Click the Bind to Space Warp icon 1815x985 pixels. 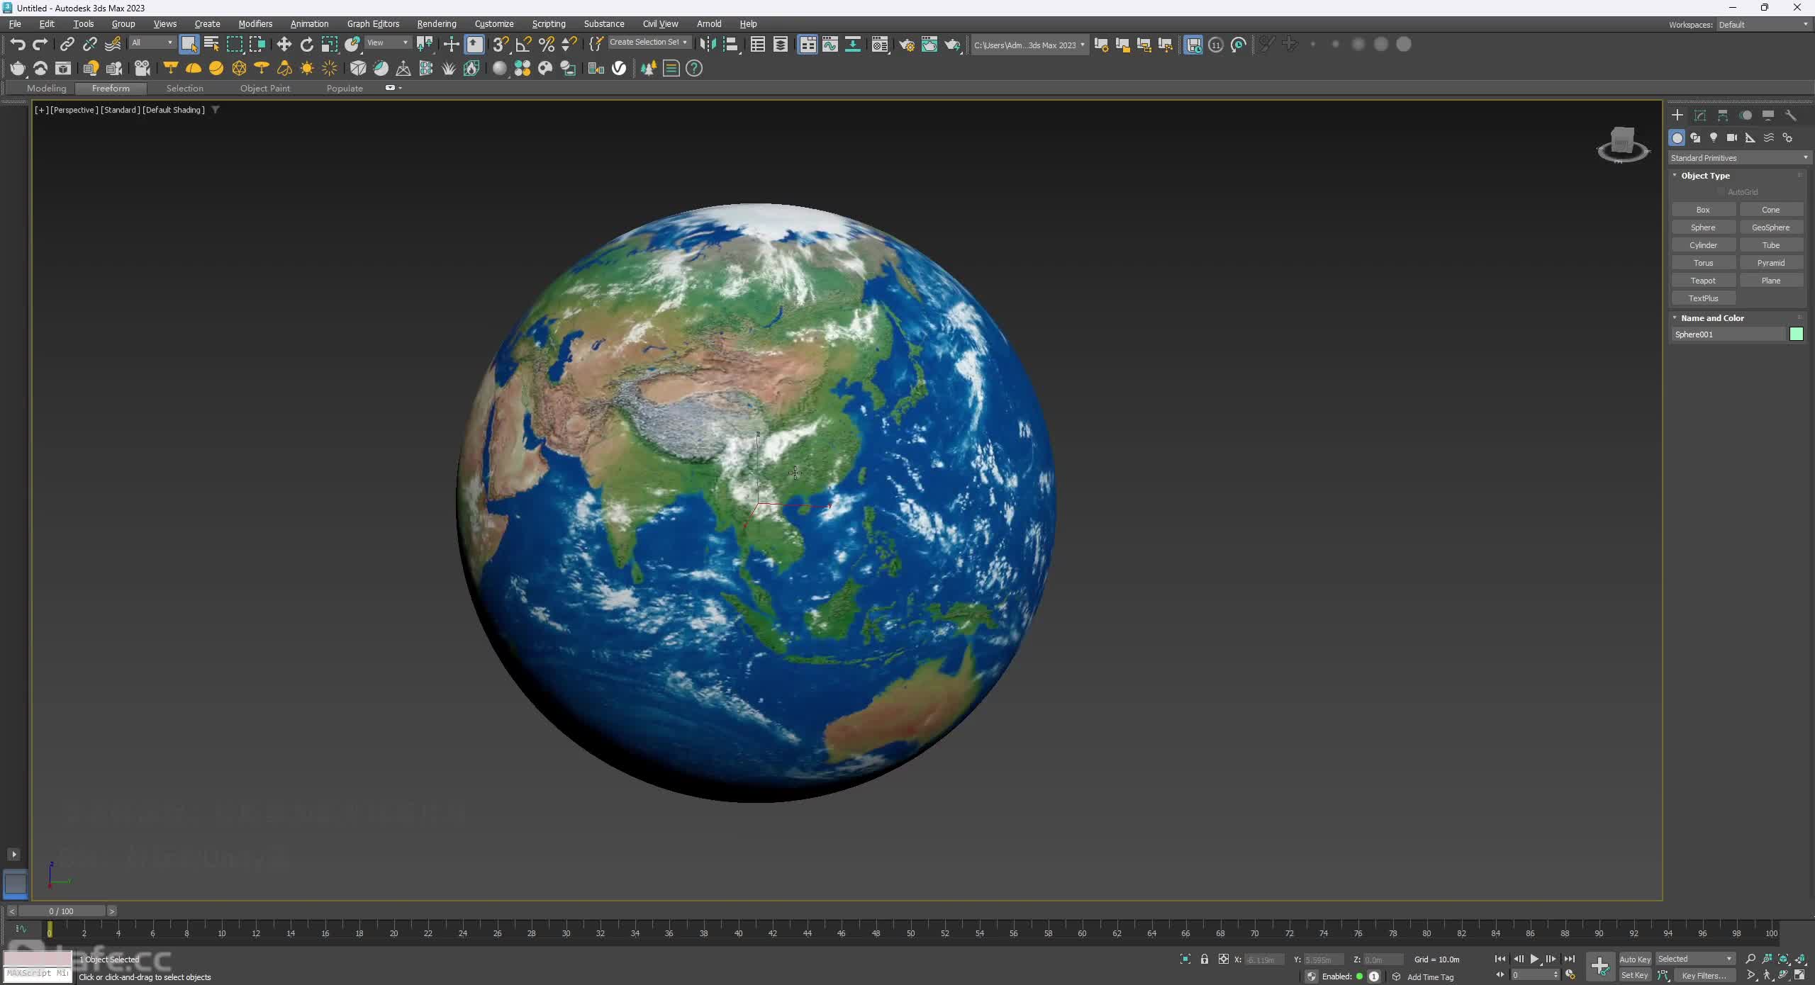113,45
